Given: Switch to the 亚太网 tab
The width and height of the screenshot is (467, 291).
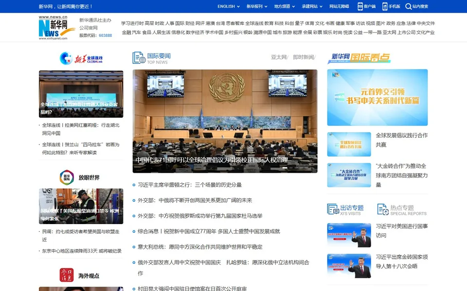Looking at the screenshot, I should 278,57.
